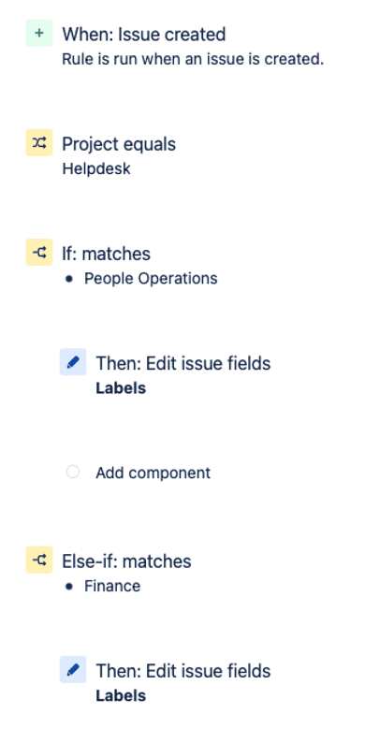
Task: Click the green plus trigger icon
Action: pos(39,33)
